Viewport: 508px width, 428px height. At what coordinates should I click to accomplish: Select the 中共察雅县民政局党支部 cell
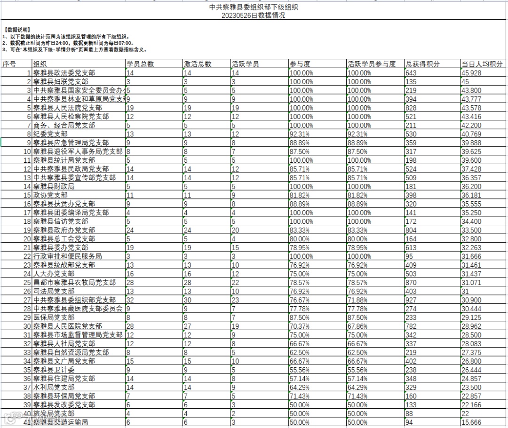(79, 169)
